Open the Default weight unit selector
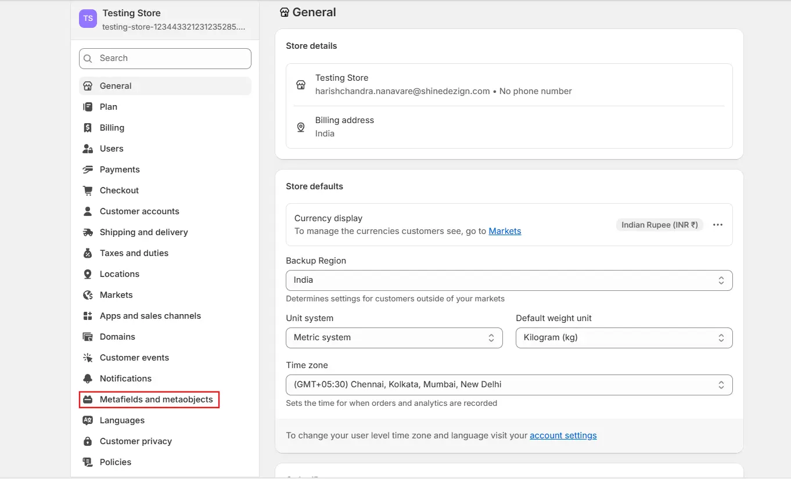The width and height of the screenshot is (791, 479). 623,337
